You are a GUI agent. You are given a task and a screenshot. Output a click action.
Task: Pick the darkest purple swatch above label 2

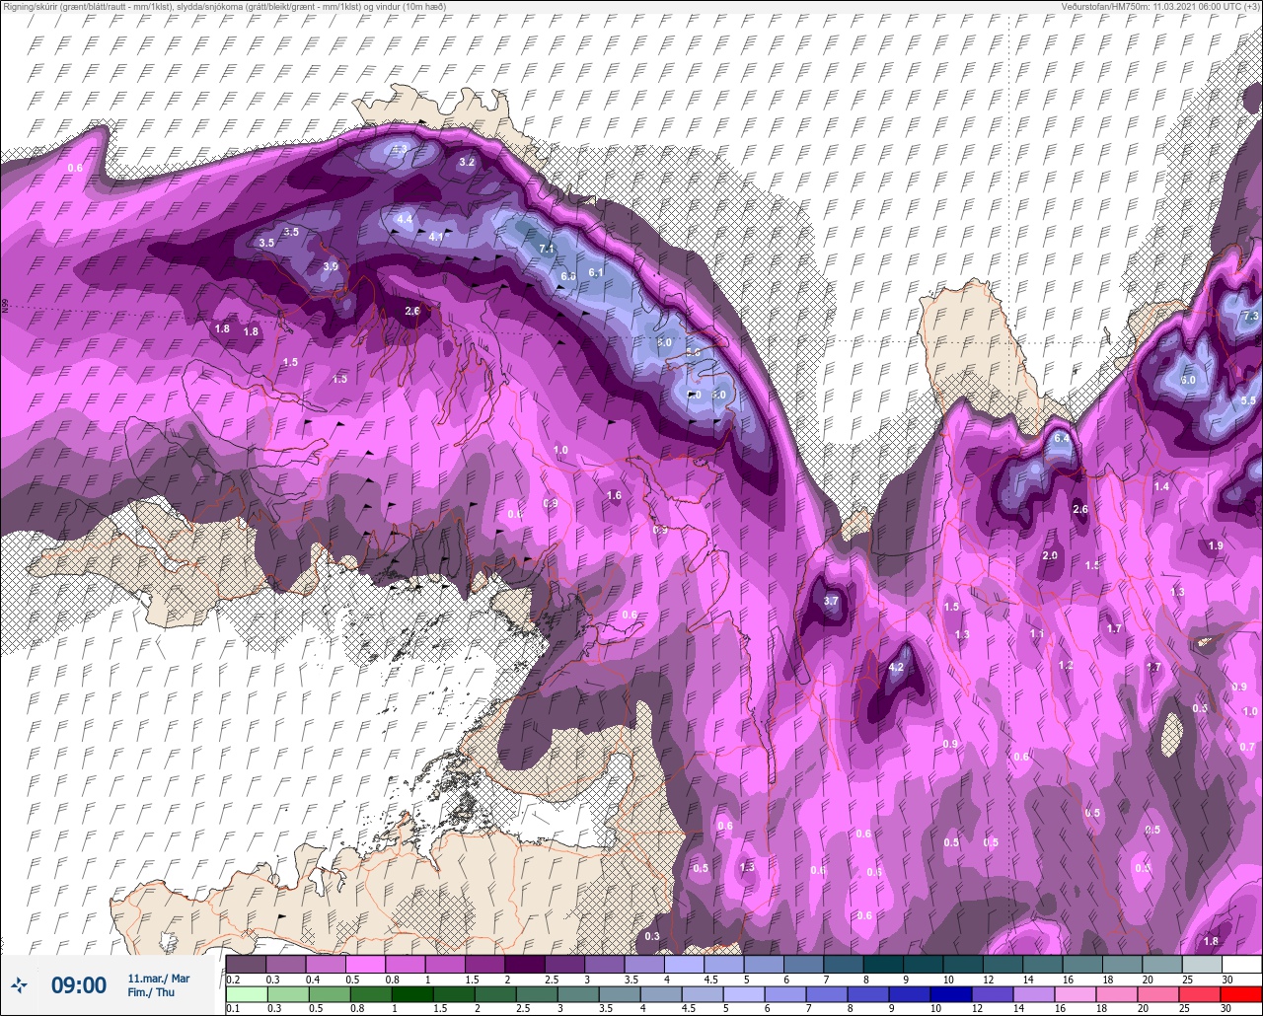coord(525,964)
